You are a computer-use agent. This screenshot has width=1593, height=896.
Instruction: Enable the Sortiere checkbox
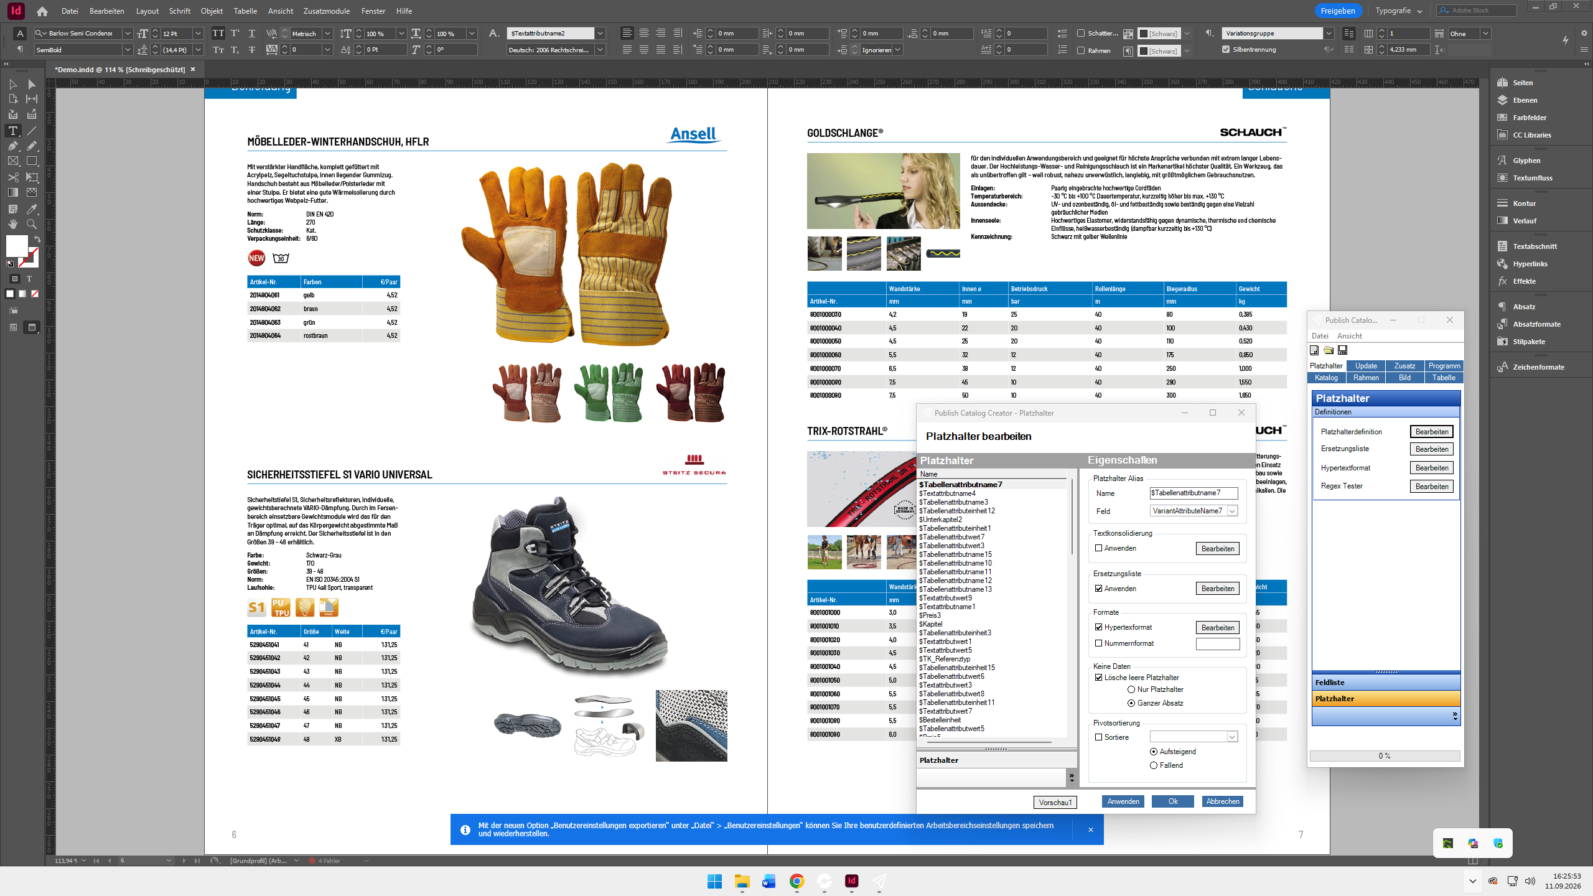point(1098,737)
